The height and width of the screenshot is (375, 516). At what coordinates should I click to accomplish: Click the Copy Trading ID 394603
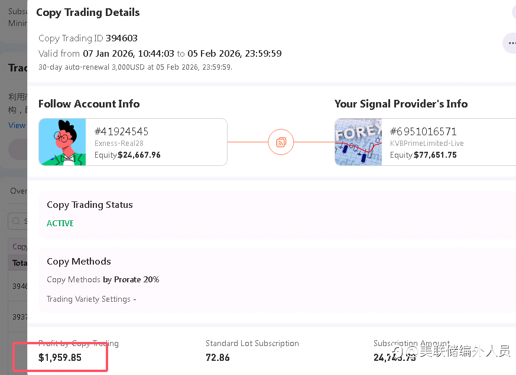tap(121, 38)
